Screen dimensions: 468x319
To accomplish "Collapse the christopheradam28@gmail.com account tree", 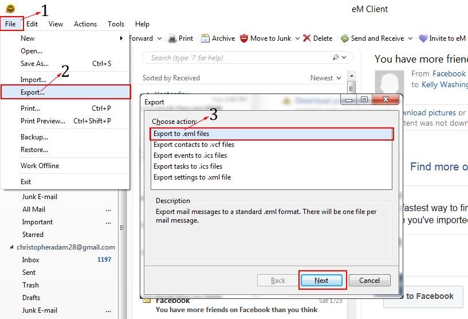I will click(x=11, y=247).
